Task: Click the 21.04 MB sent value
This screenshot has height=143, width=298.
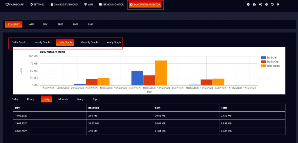Action: pos(160,131)
